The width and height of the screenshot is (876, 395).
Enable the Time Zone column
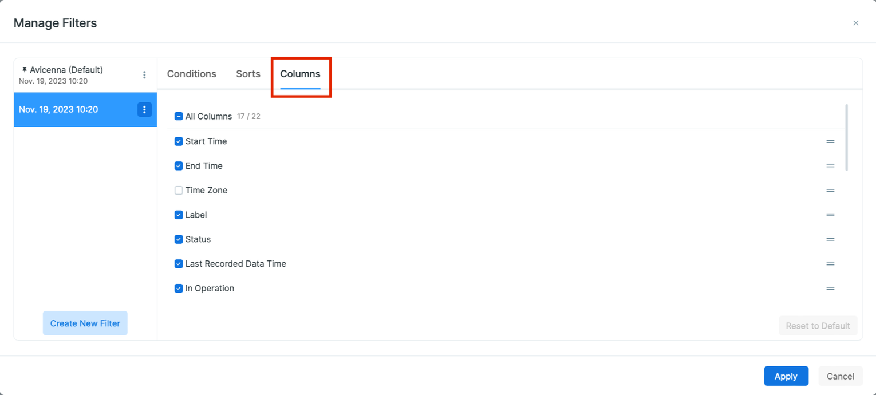179,190
